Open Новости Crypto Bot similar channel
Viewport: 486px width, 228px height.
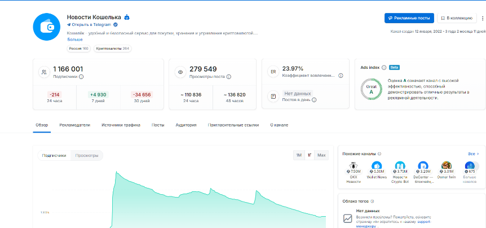pyautogui.click(x=400, y=173)
